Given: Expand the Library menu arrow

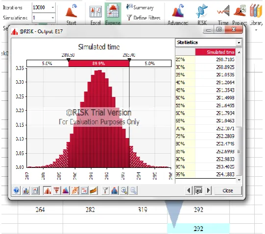Looking at the screenshot, I should point(256,30).
